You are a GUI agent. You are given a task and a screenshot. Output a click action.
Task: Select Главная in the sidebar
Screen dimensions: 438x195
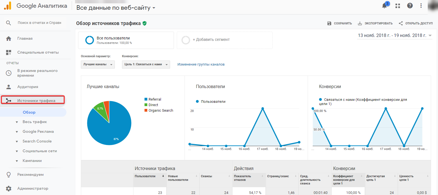(x=25, y=39)
